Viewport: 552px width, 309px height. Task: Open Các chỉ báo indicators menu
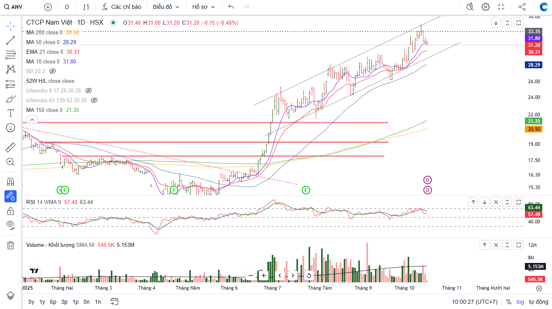[x=121, y=7]
